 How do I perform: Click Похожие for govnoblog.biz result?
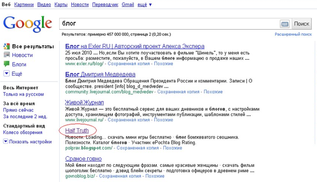(x=155, y=176)
